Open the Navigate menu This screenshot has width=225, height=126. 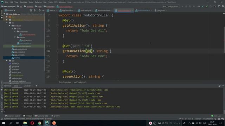pyautogui.click(x=24, y=2)
